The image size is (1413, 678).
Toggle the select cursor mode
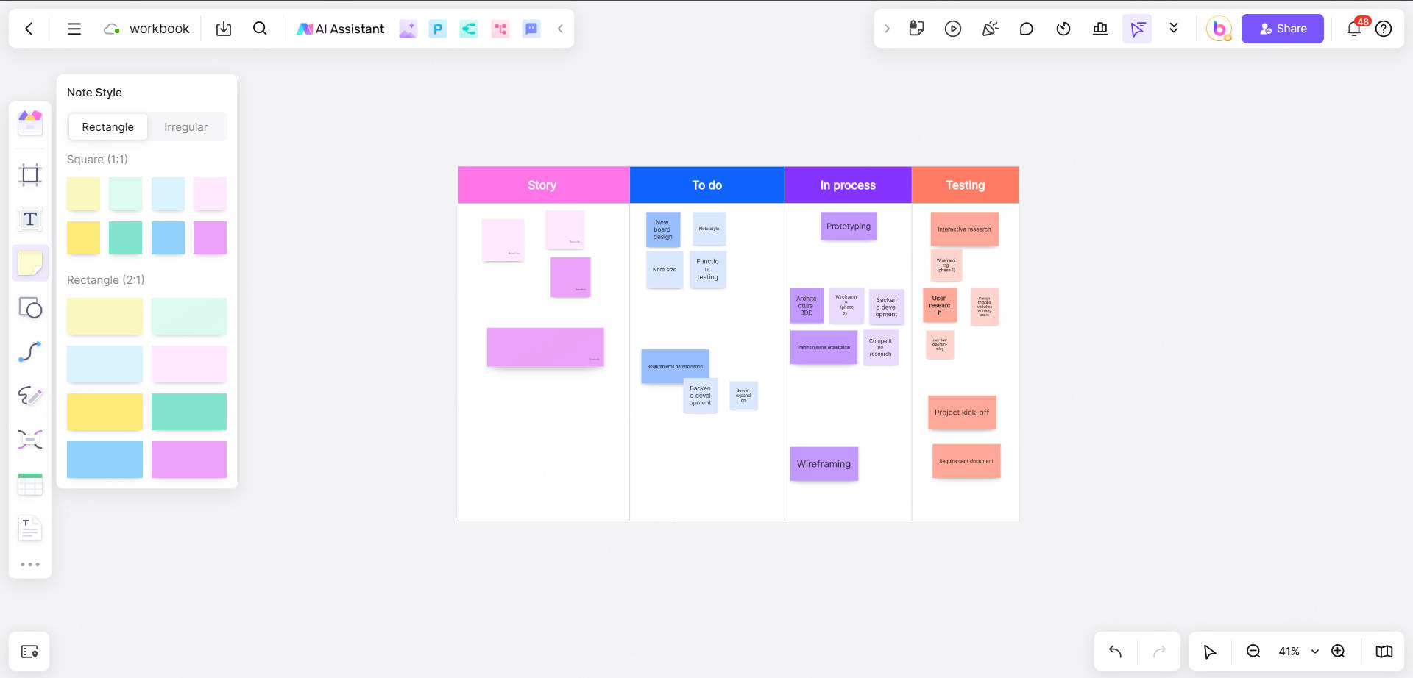tap(1137, 28)
